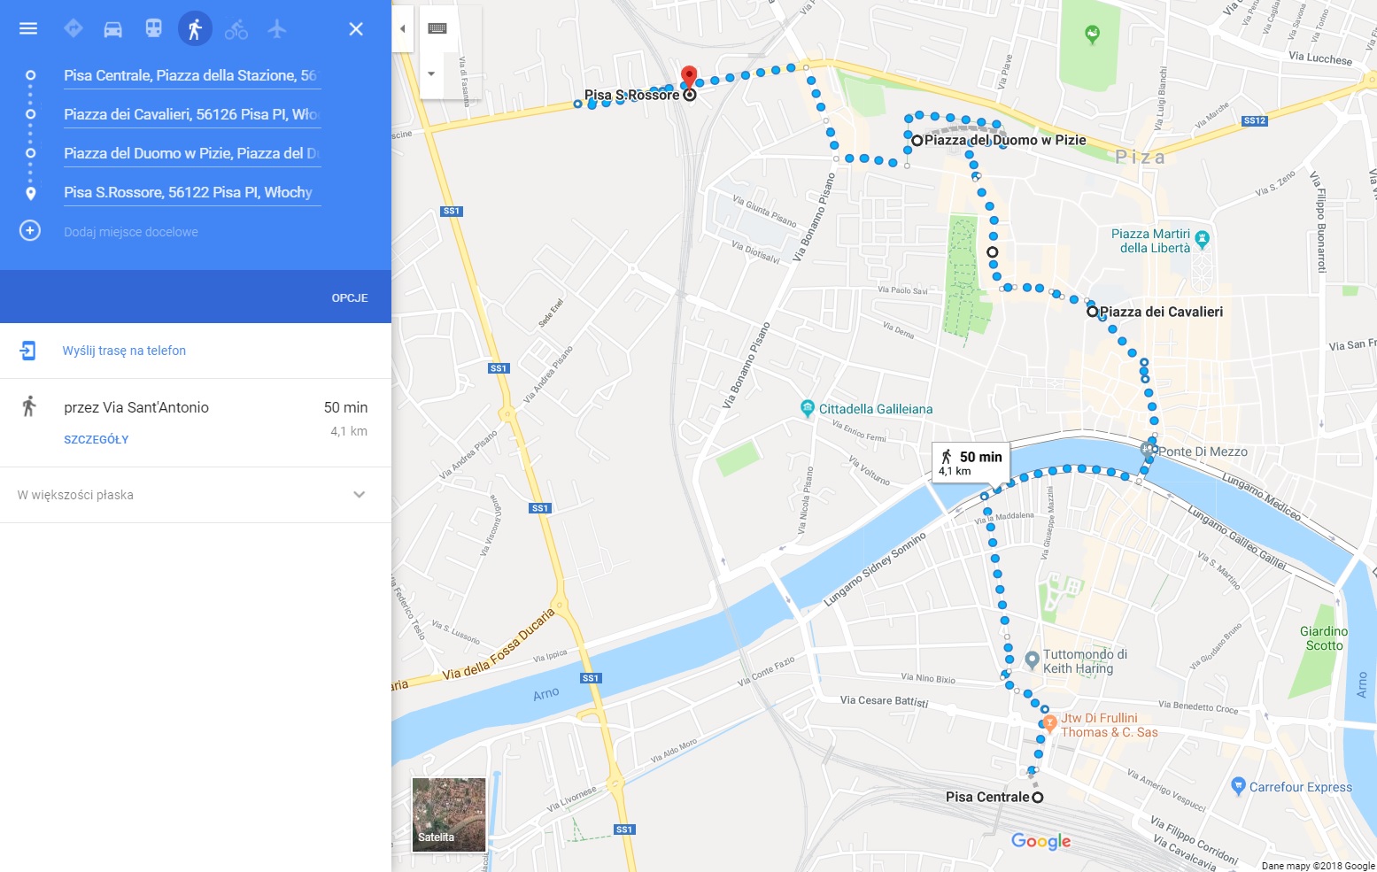Close the directions panel with X

pos(356,29)
